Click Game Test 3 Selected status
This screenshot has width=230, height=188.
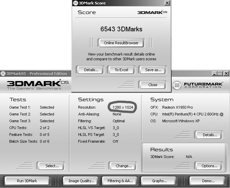[47, 121]
